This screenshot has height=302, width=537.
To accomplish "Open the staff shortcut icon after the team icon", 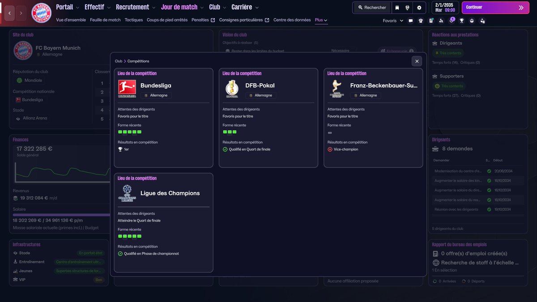I will [x=482, y=21].
